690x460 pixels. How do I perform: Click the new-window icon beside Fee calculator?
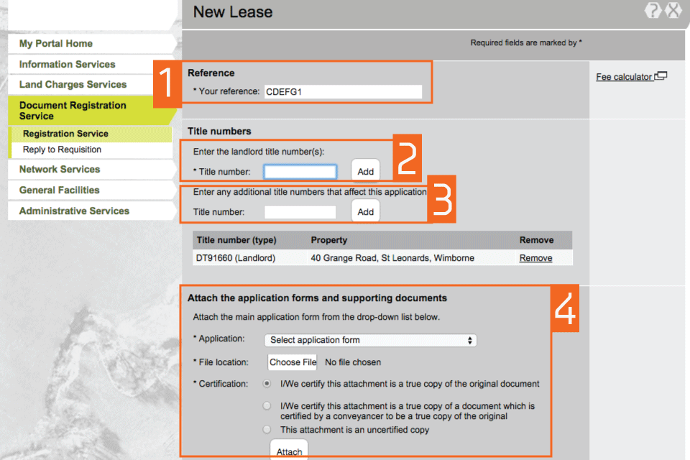point(661,76)
